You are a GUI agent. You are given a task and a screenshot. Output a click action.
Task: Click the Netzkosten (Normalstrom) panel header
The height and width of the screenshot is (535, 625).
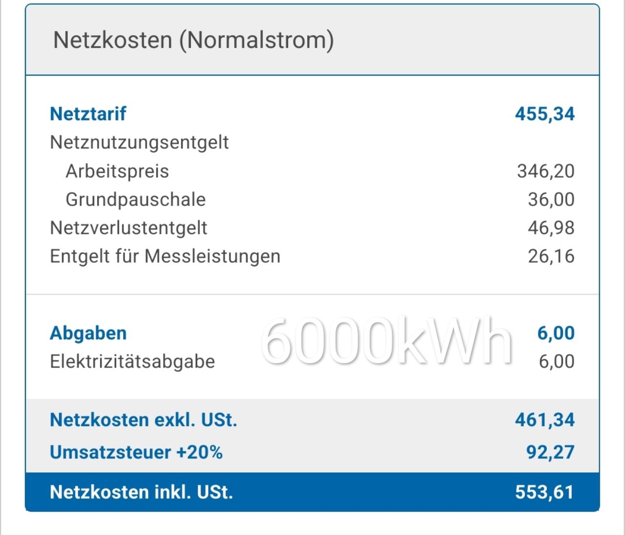coord(193,40)
